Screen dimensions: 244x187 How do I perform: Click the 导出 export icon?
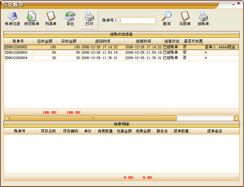[x=70, y=19]
